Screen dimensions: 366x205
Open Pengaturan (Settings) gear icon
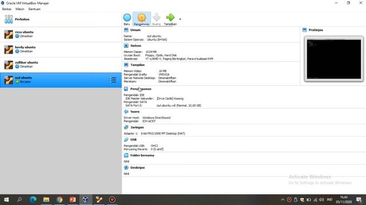(x=142, y=18)
